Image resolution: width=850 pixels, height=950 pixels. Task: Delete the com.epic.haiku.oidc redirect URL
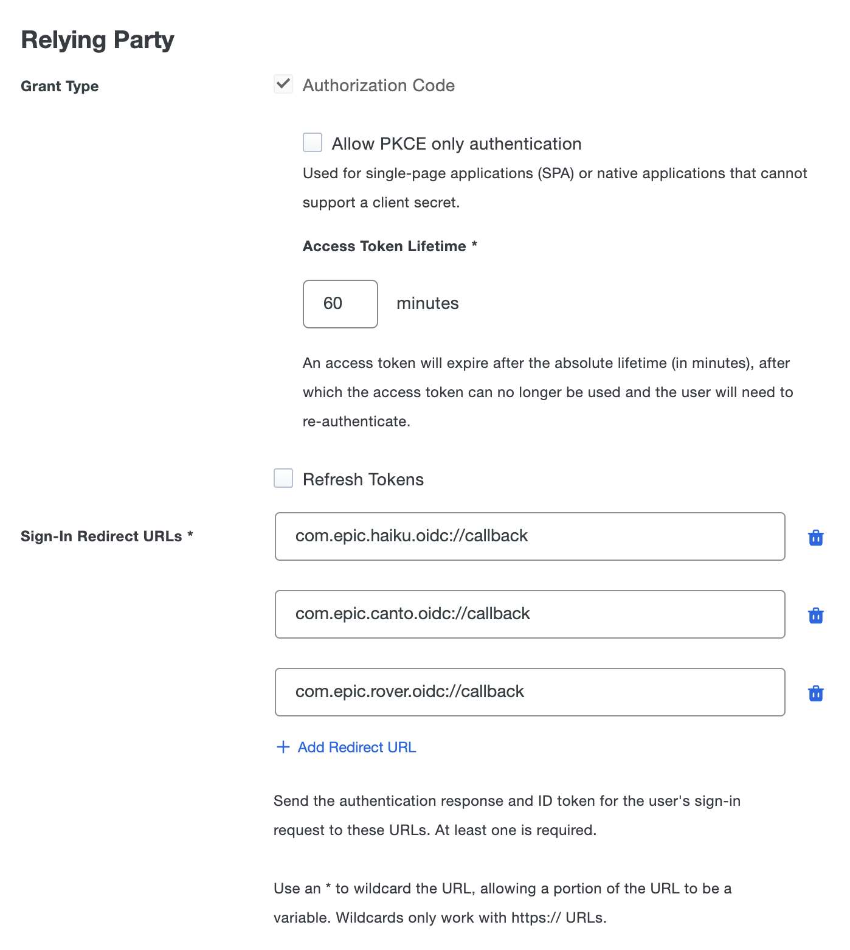(815, 537)
